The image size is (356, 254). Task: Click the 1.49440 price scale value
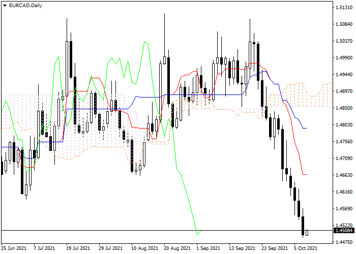[x=344, y=75]
